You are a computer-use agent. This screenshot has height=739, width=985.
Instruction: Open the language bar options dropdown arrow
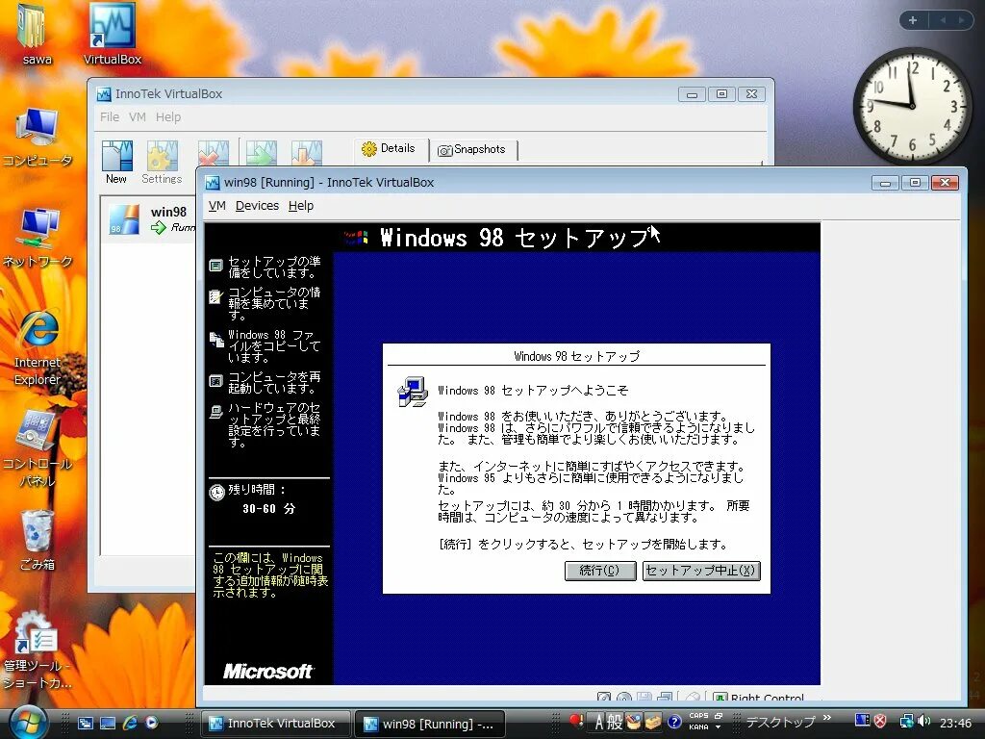718,727
